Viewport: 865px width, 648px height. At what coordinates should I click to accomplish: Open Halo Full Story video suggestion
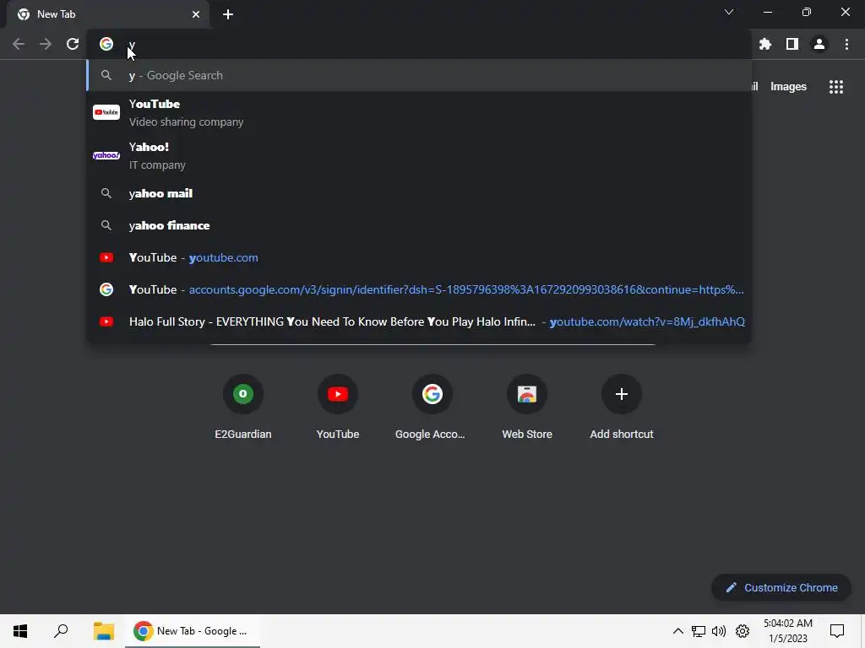tap(419, 321)
